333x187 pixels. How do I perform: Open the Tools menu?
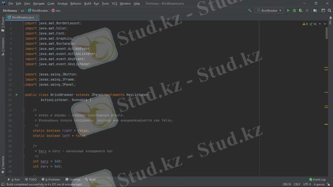pyautogui.click(x=105, y=4)
